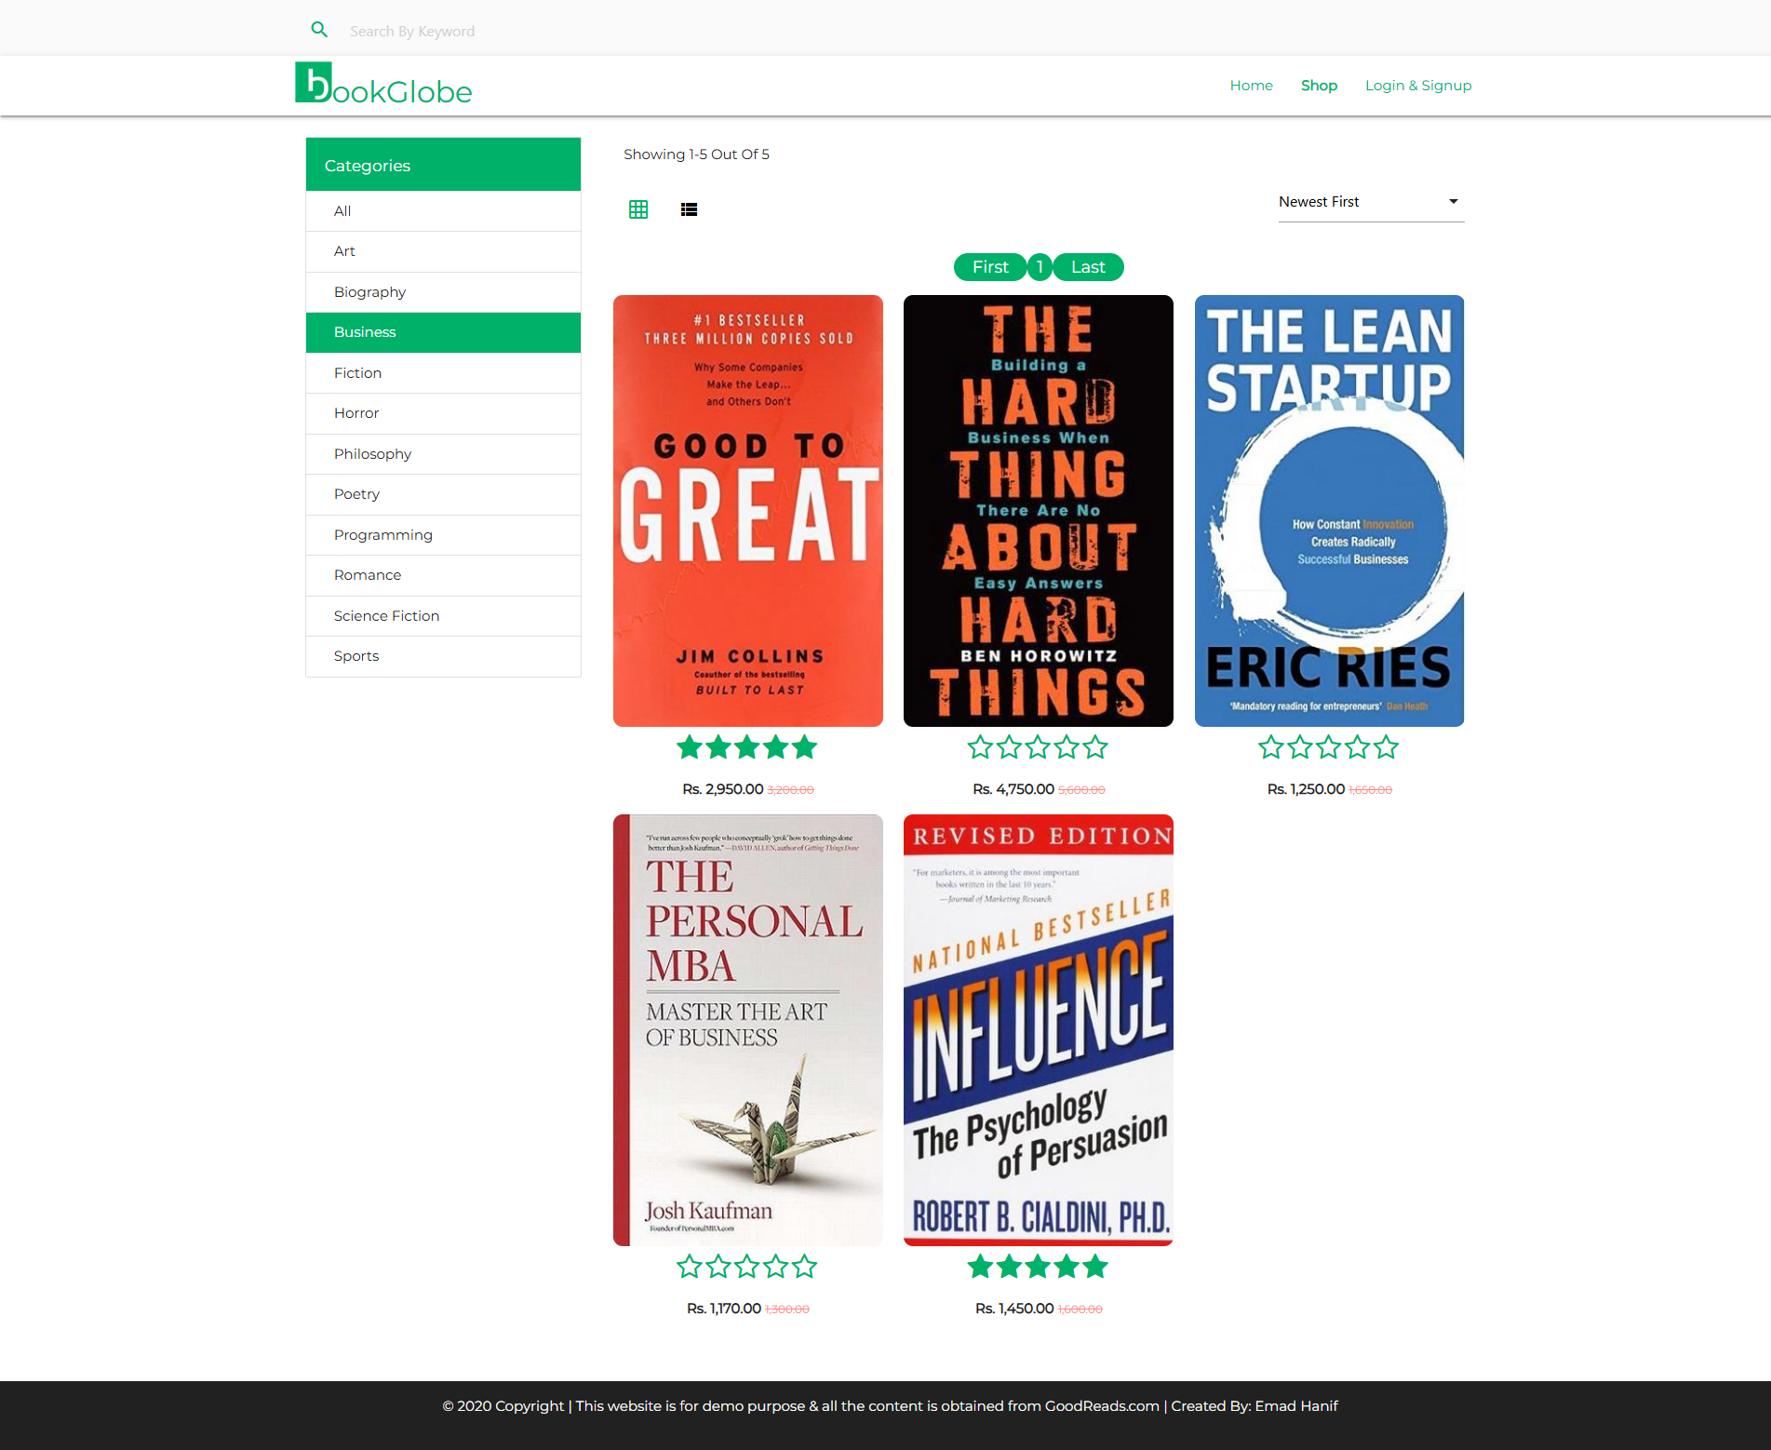Viewport: 1771px width, 1450px height.
Task: Click the fifth star under Good to Great
Action: pyautogui.click(x=806, y=746)
